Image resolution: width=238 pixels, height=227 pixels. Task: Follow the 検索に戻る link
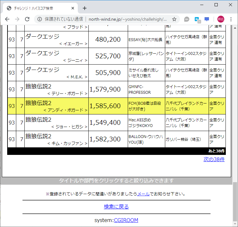coord(116,207)
